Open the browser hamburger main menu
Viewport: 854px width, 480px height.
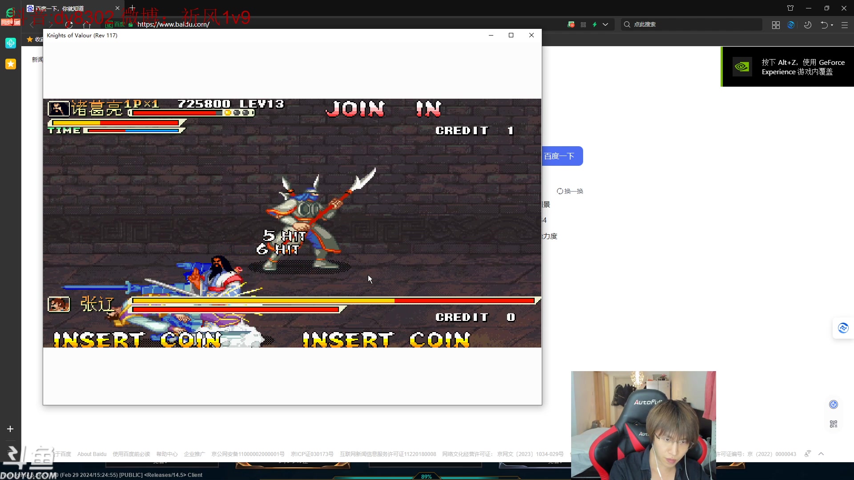(845, 25)
